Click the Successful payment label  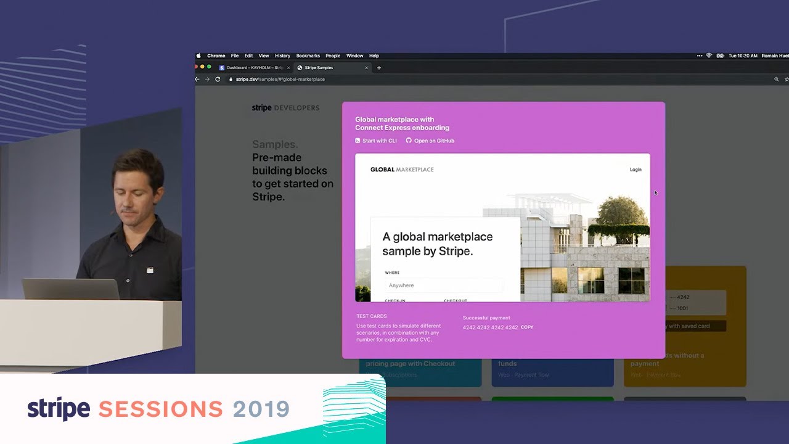coord(486,318)
